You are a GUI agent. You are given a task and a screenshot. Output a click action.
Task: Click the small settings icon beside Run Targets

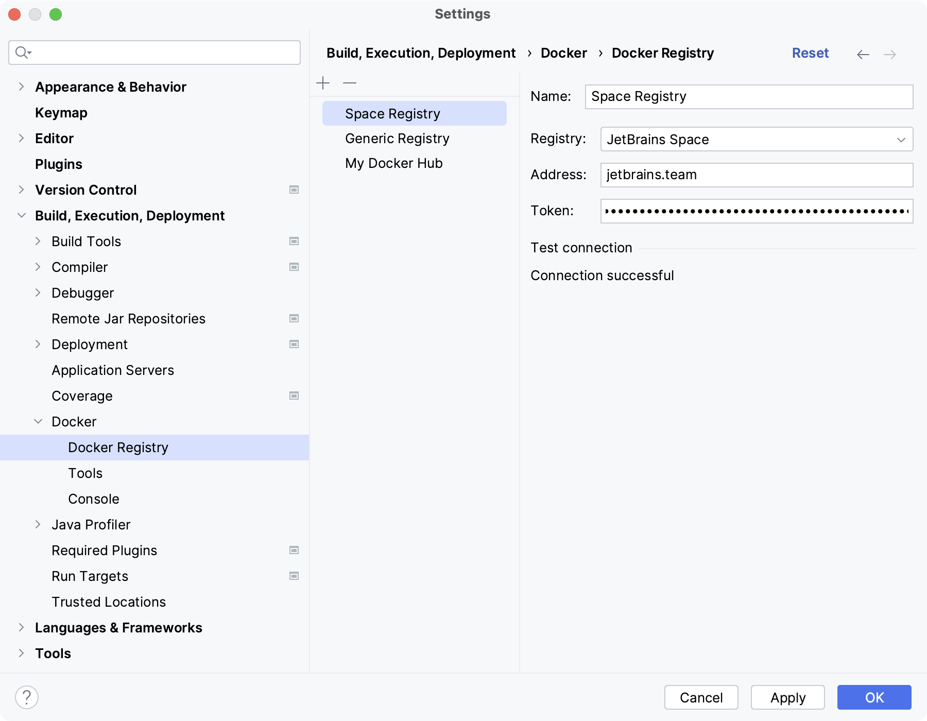click(x=294, y=576)
